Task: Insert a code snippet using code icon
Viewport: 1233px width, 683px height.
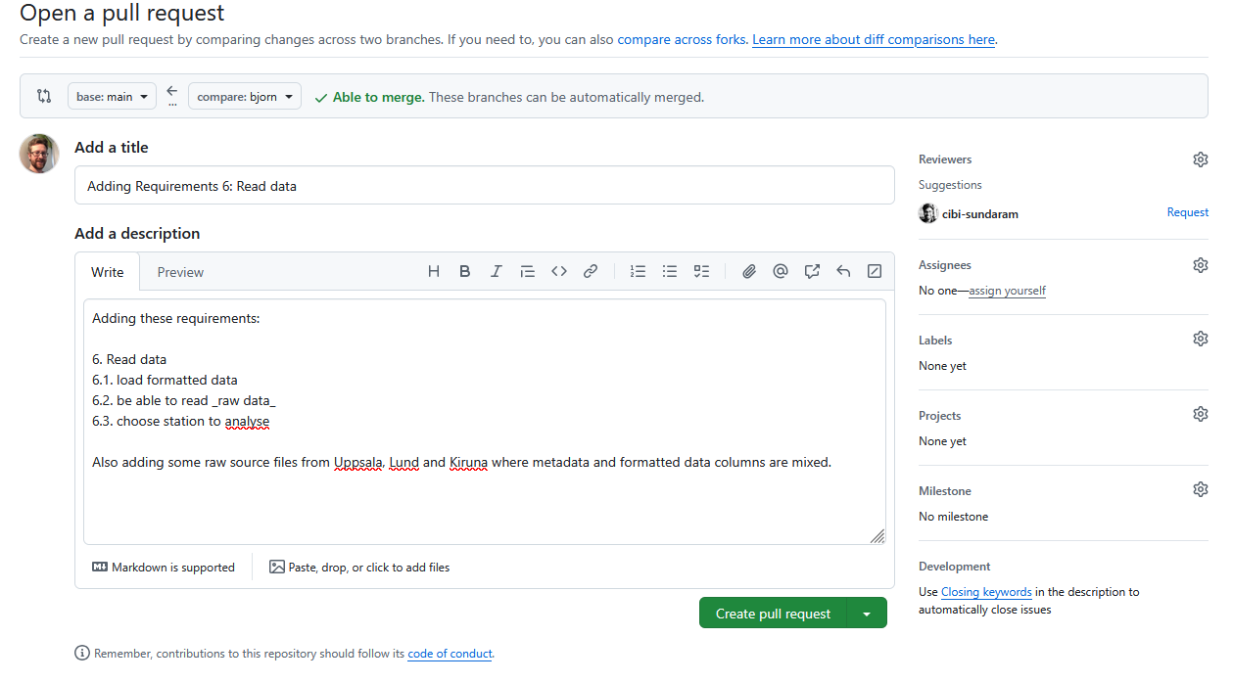Action: point(559,272)
